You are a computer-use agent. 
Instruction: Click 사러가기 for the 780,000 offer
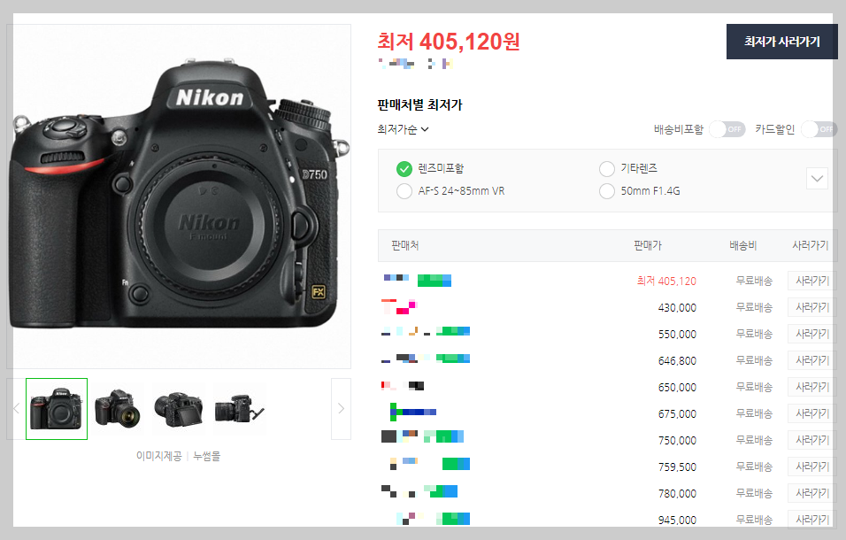click(812, 493)
